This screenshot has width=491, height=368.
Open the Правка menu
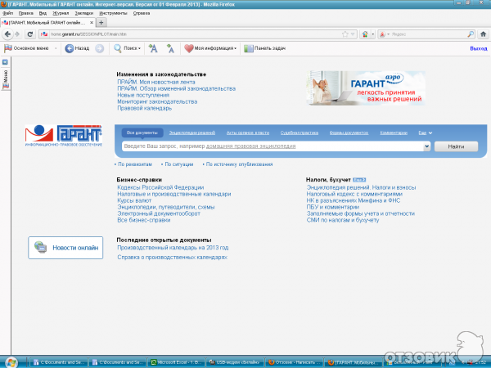(x=25, y=13)
